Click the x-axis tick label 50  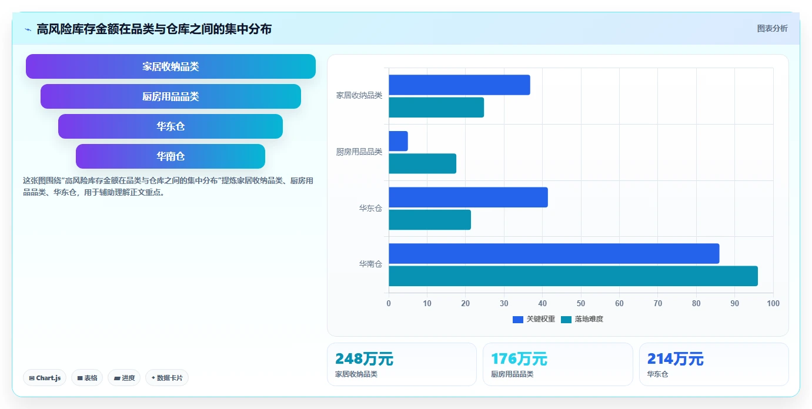click(x=581, y=303)
